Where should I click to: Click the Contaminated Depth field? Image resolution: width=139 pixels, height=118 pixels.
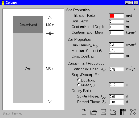[x=116, y=27]
